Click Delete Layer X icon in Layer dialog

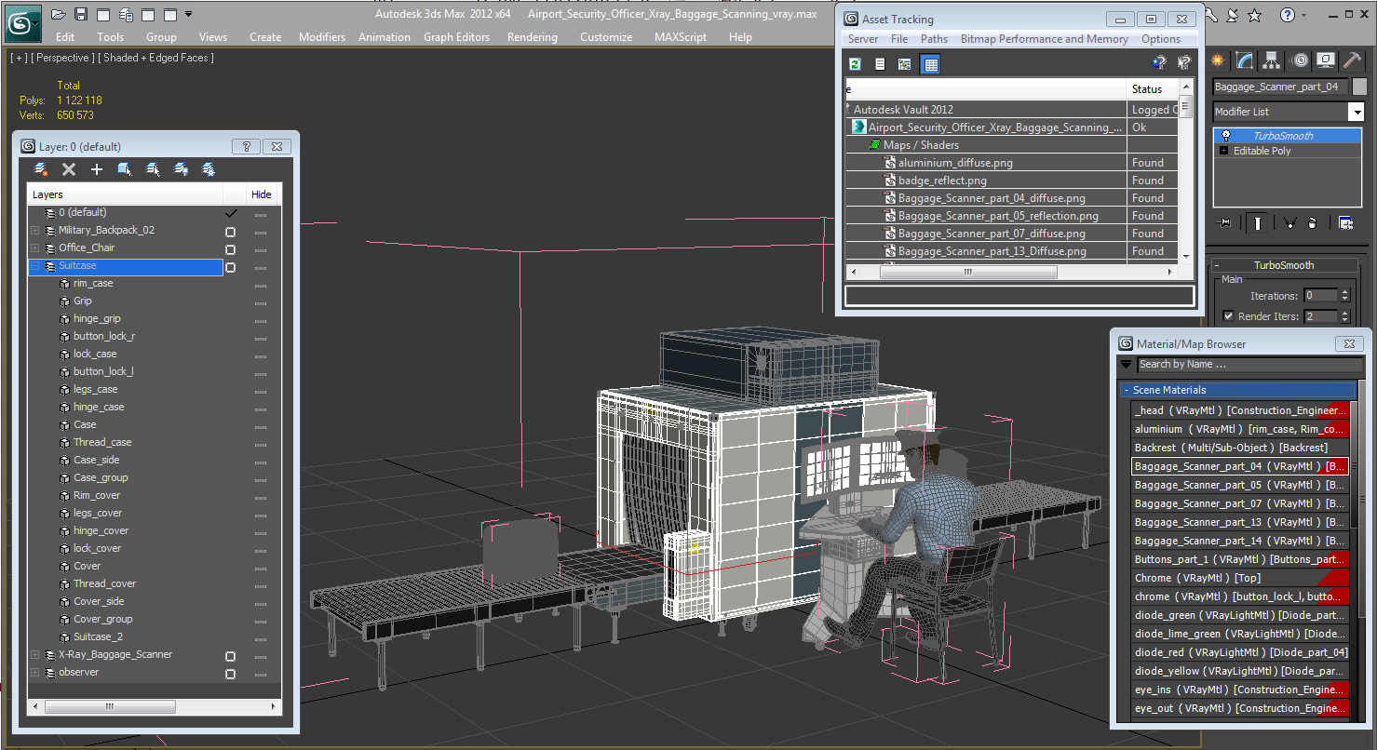69,169
